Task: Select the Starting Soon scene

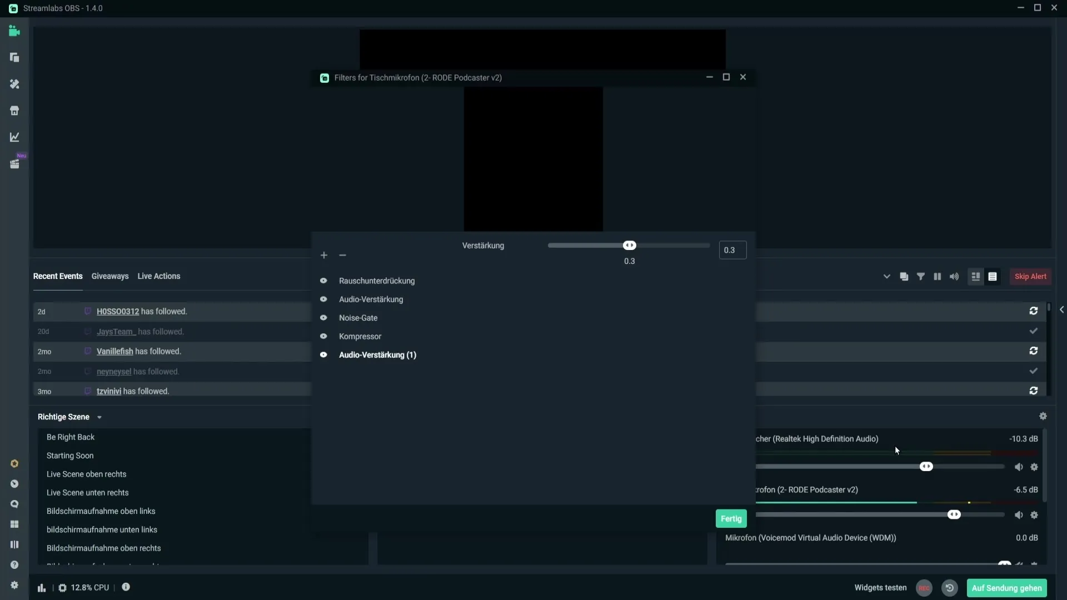Action: [69, 456]
